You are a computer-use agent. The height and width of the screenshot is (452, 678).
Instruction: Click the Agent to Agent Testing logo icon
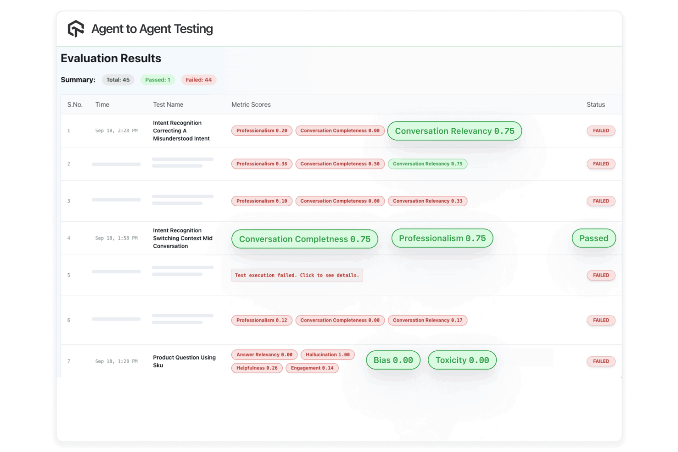tap(76, 28)
